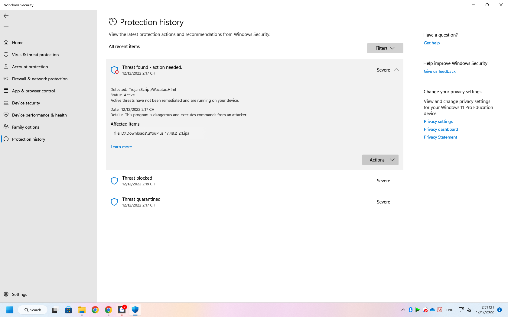Viewport: 508px width, 317px height.
Task: Expand the Threat blocked entry
Action: click(254, 181)
